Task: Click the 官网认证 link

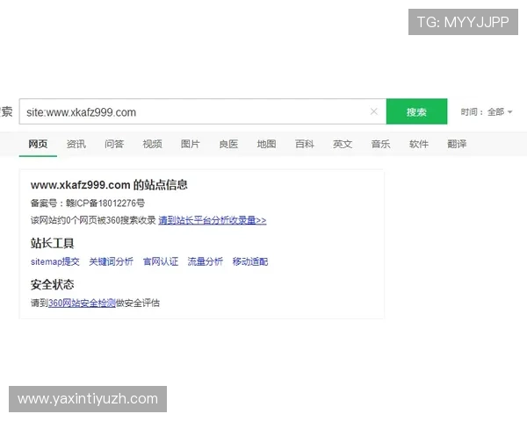Action: point(161,261)
